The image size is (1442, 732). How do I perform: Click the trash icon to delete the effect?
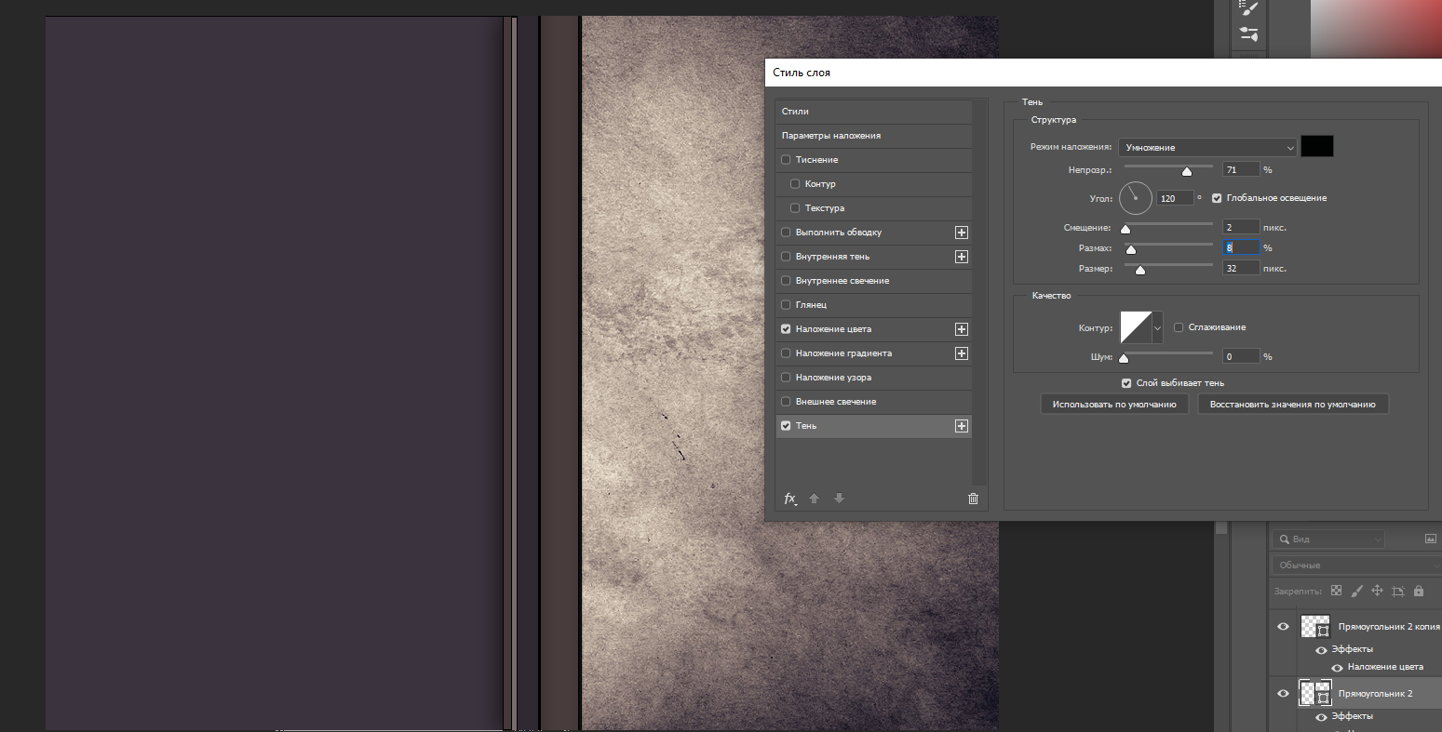coord(973,499)
